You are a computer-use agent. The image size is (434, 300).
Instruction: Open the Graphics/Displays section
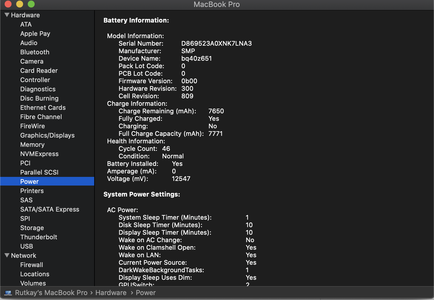pyautogui.click(x=47, y=135)
